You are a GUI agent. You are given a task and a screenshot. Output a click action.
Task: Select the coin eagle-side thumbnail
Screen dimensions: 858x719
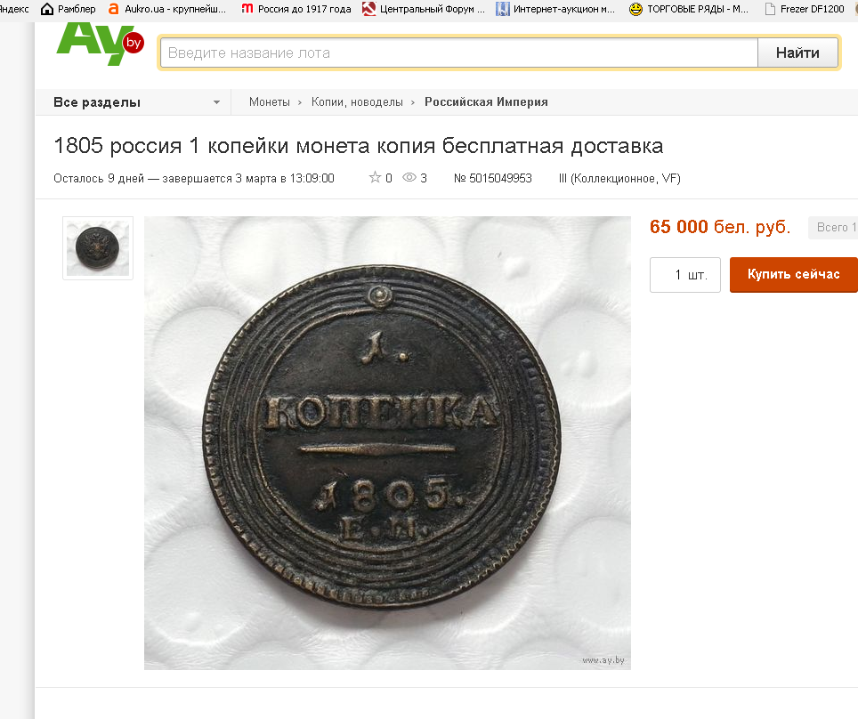pos(98,248)
